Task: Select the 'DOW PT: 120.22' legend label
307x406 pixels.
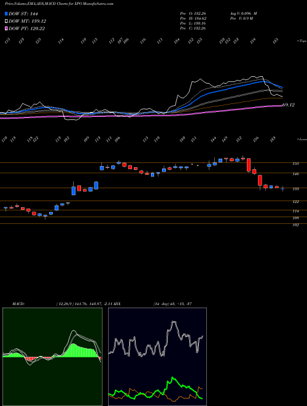Action: (x=27, y=28)
